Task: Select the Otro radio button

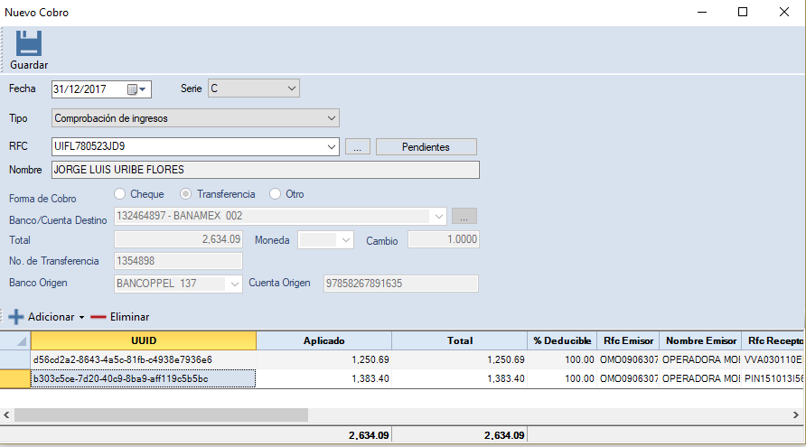Action: click(275, 194)
